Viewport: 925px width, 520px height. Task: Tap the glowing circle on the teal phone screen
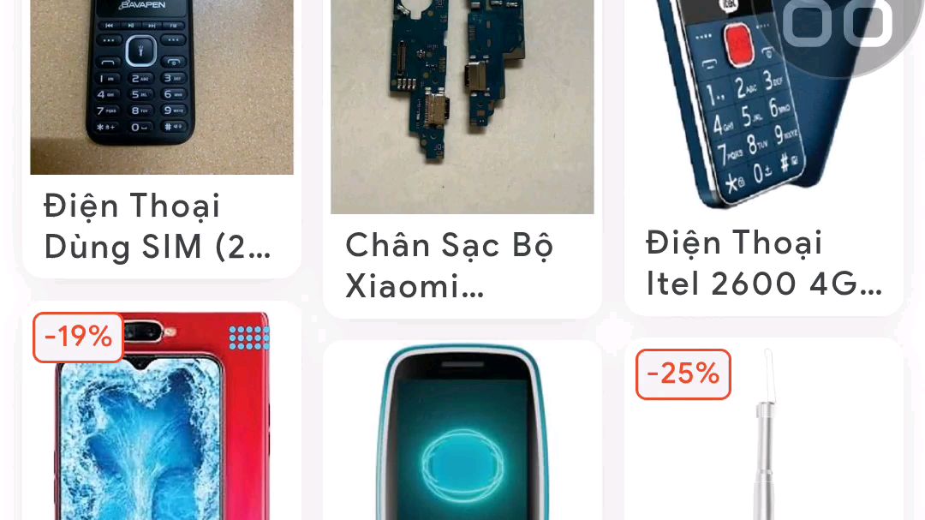pyautogui.click(x=462, y=466)
